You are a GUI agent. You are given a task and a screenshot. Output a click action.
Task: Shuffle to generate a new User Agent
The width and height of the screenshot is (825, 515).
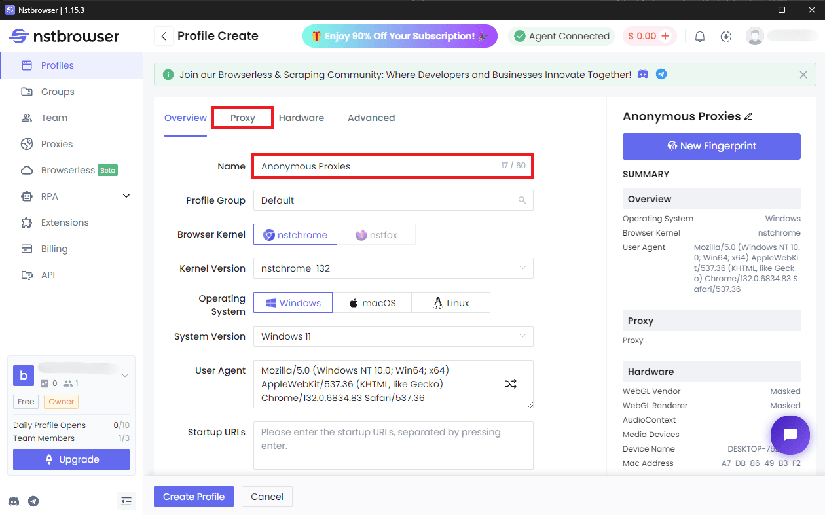tap(511, 384)
